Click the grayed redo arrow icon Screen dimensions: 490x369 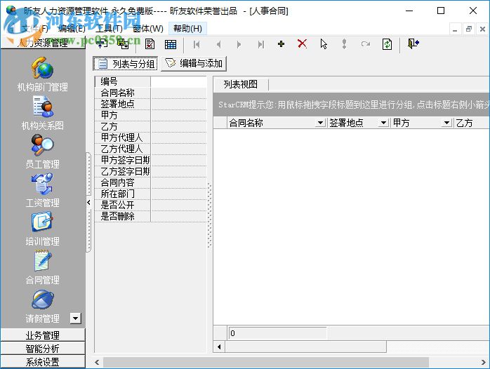point(365,44)
